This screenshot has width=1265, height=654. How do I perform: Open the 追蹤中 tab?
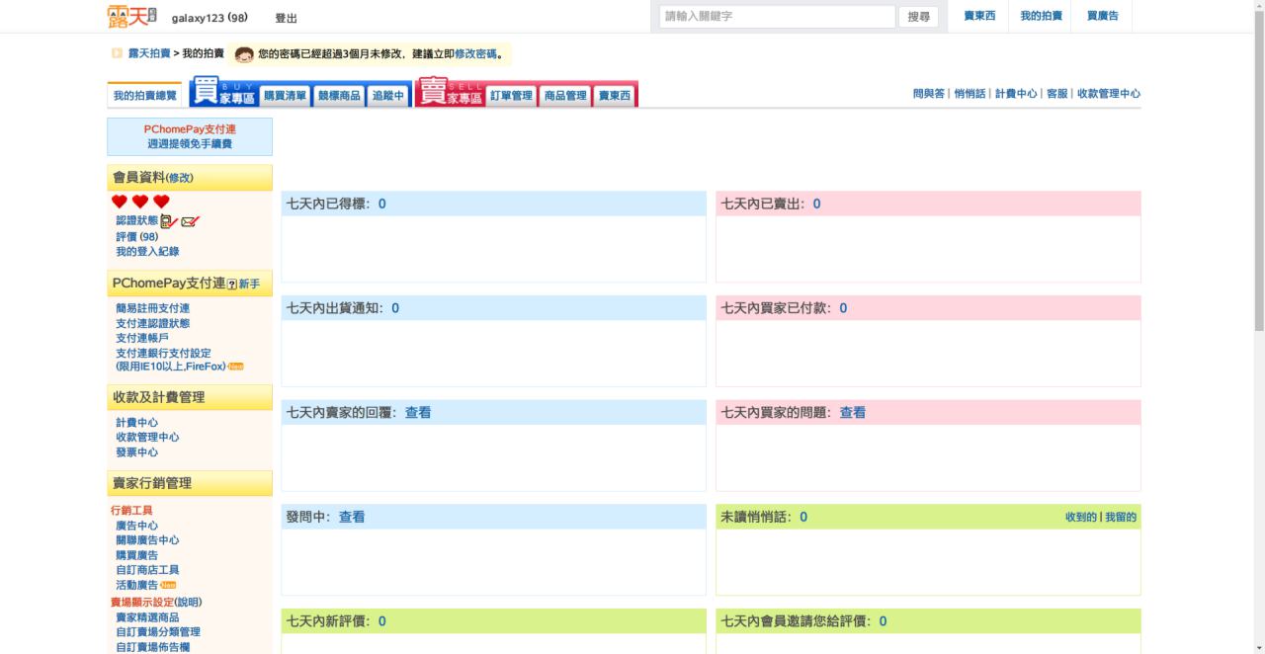[387, 96]
